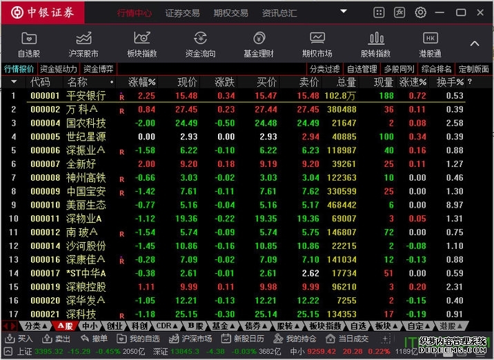Open the 股转指数 index icon
This screenshot has width=494, height=360.
375,45
